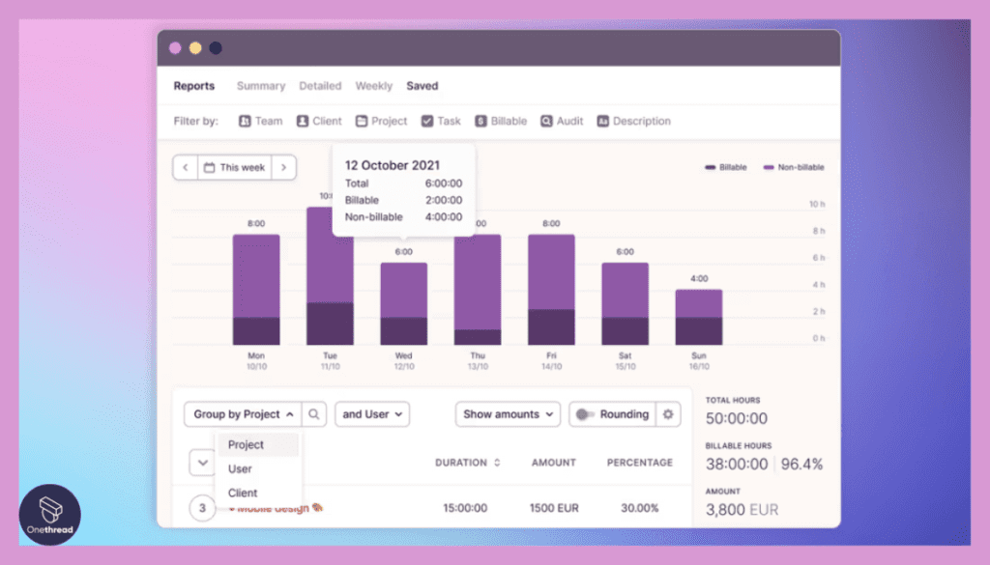Toggle Billable series in chart legend
The image size is (990, 565).
pyautogui.click(x=725, y=167)
